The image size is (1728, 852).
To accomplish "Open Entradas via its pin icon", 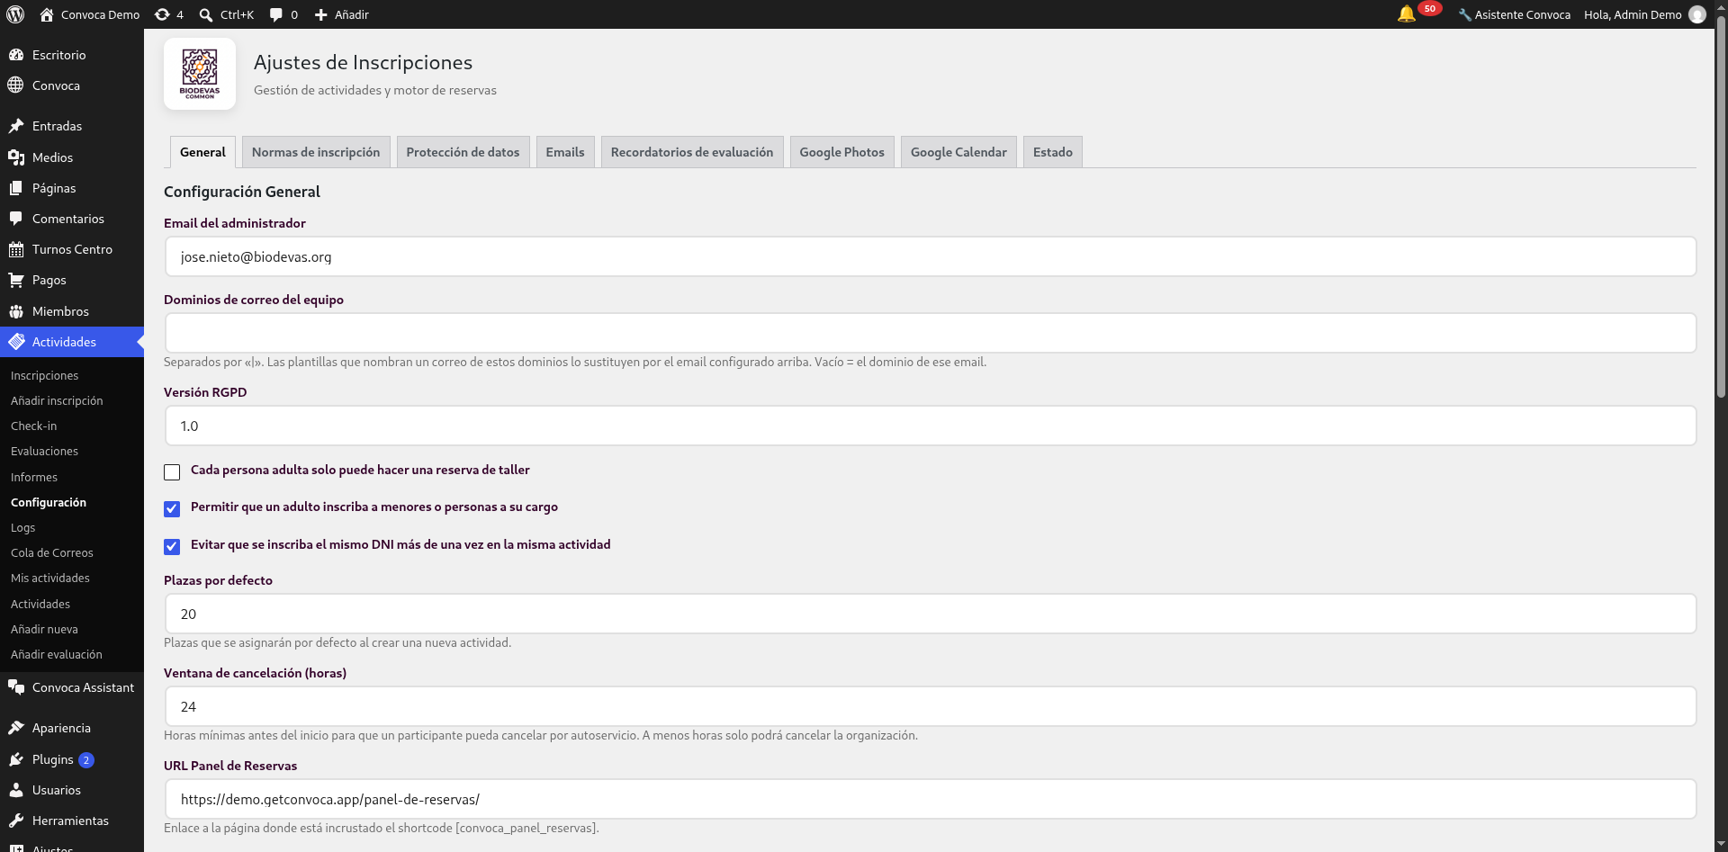I will [16, 126].
